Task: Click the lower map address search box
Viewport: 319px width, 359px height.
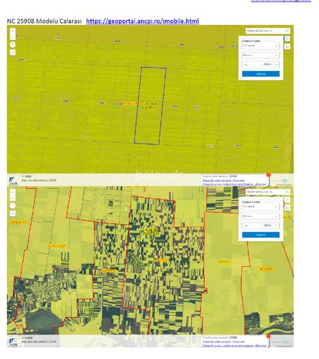Action: [266, 192]
